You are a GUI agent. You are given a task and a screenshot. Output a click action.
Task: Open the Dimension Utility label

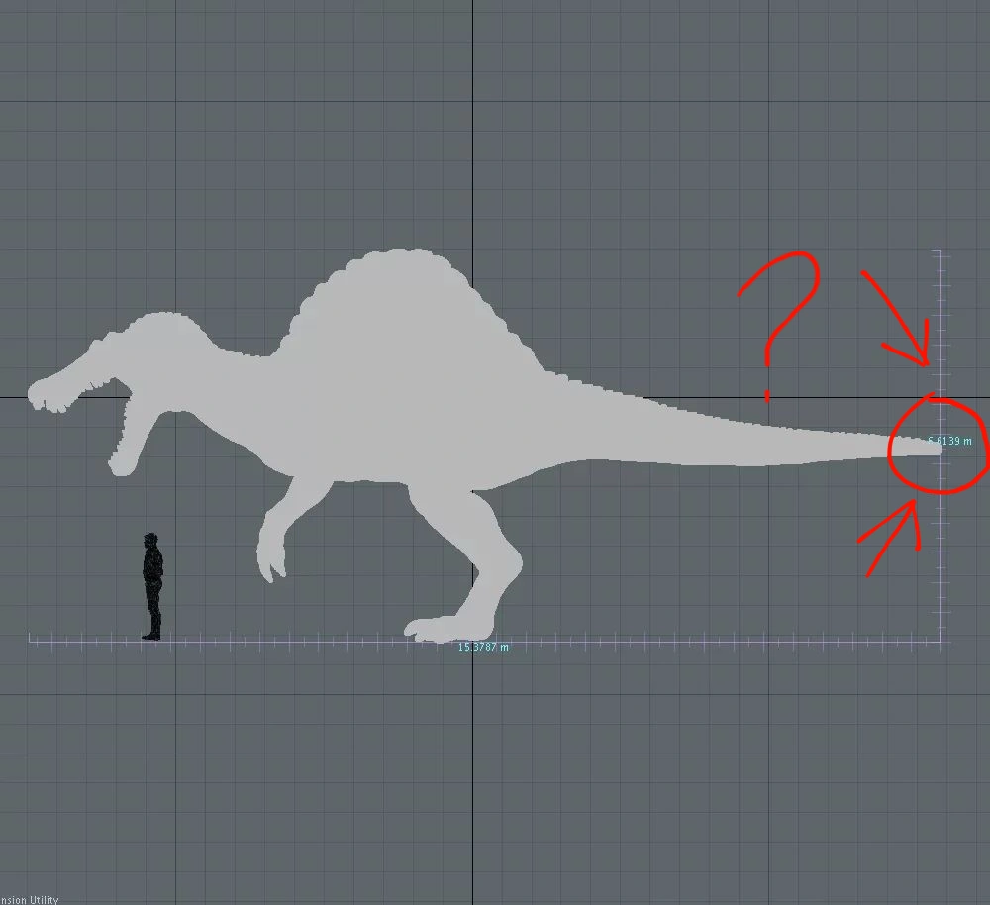tap(30, 899)
